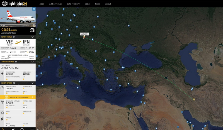Viewport: 223px width, 130px height.
Task: Click the lock under Indicated Air Speed
Action: [7, 93]
